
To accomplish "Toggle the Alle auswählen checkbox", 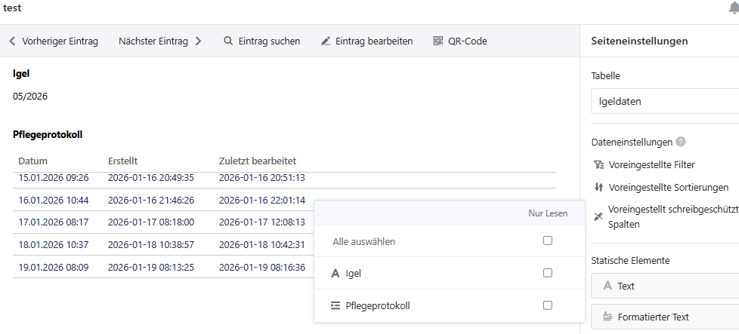I will coord(548,241).
